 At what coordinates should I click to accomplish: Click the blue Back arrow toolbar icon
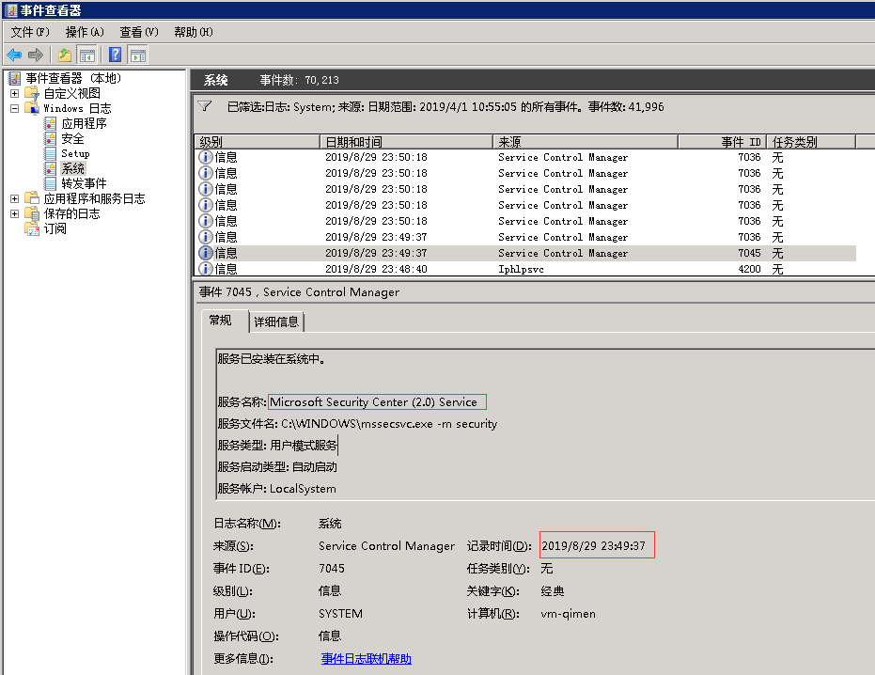tap(14, 55)
